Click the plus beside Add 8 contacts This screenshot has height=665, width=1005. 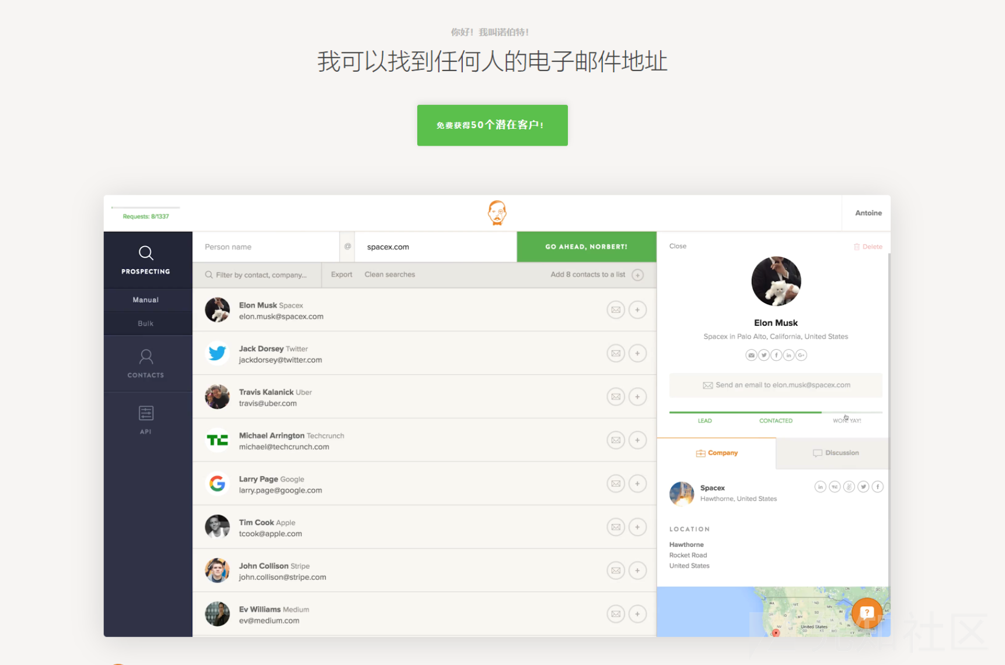pyautogui.click(x=637, y=275)
